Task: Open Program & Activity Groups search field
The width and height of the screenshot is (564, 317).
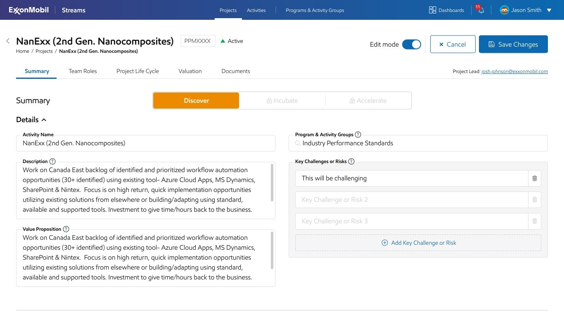Action: point(418,143)
